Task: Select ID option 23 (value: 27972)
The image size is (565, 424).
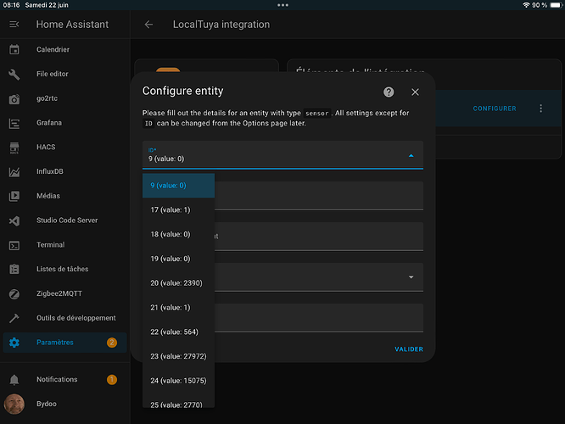Action: pyautogui.click(x=178, y=356)
